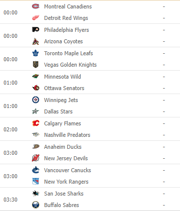180x211 pixels.
Task: Select the Philadelphia Flyers logo icon
Action: tap(35, 30)
